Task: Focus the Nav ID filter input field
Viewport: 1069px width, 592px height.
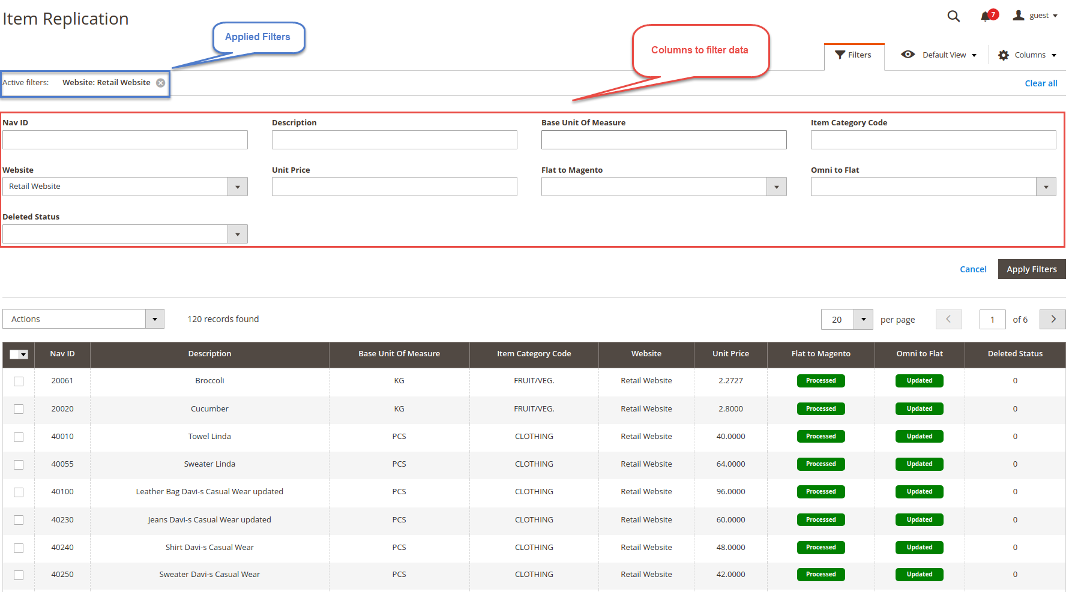Action: 125,140
